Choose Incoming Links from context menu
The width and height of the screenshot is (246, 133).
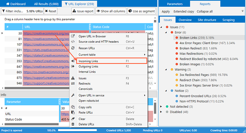click(x=111, y=61)
